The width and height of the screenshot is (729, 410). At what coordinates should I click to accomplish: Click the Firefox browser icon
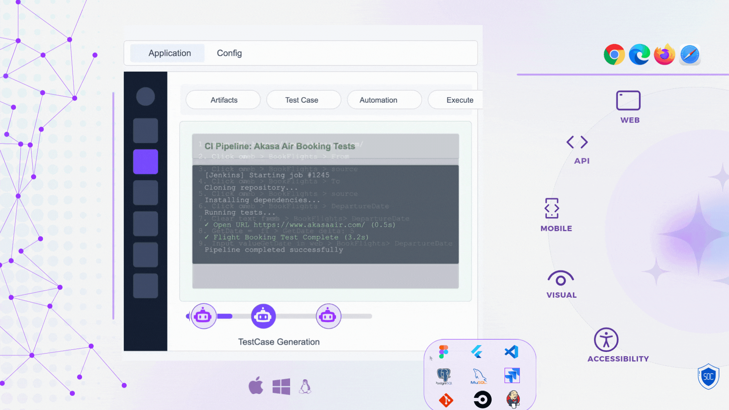(664, 55)
